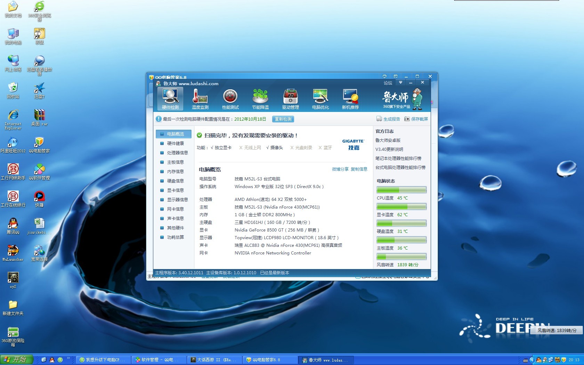584x365 pixels.
Task: Open the 我的文档 desktop icon
Action: (x=13, y=10)
